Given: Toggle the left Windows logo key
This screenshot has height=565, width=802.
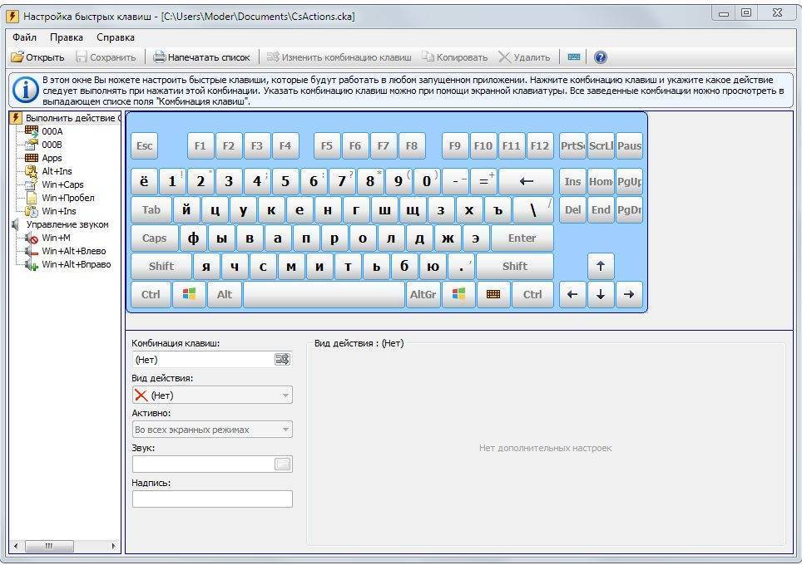Looking at the screenshot, I should (189, 295).
